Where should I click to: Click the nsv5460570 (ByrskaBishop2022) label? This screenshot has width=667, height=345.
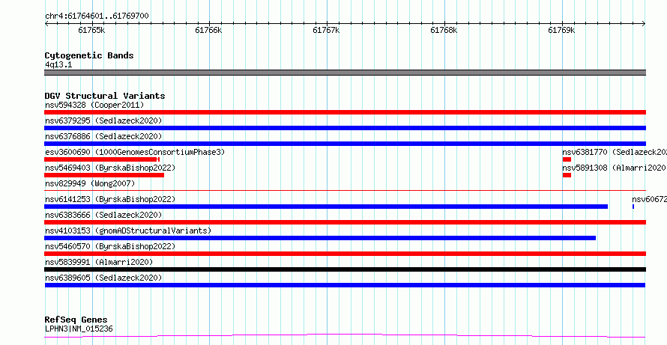click(110, 246)
